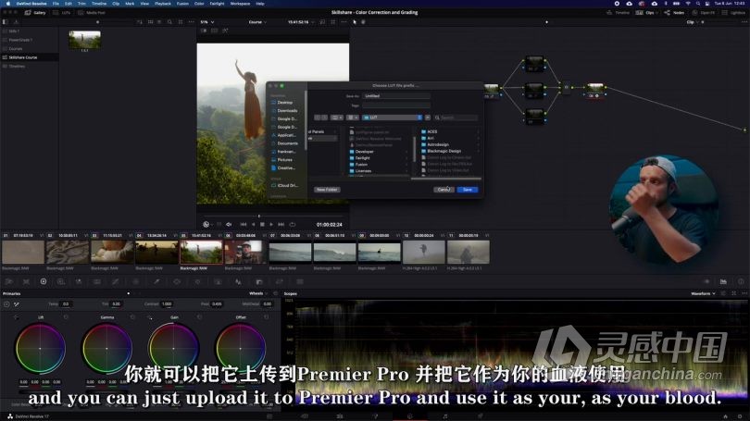The image size is (750, 421).
Task: Click the play button under the viewer
Action: (x=271, y=224)
